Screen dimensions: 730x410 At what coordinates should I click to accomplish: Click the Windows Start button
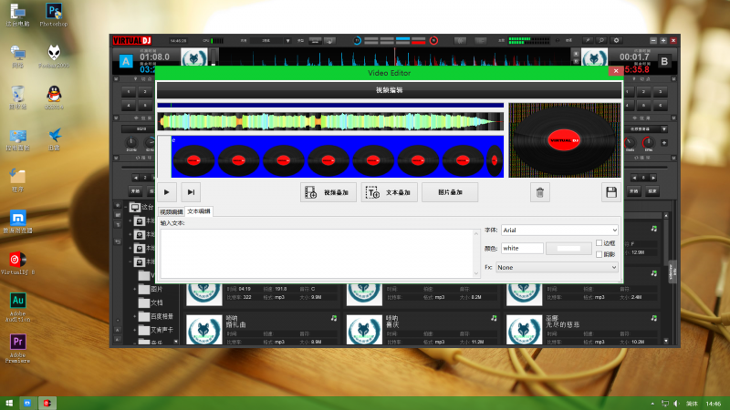[9, 403]
